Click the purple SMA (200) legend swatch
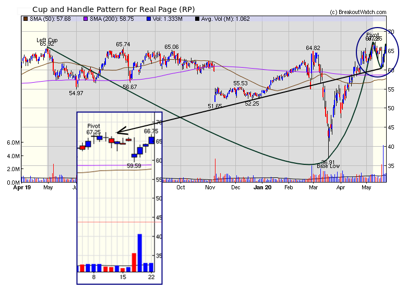The height and width of the screenshot is (285, 407). pyautogui.click(x=86, y=19)
